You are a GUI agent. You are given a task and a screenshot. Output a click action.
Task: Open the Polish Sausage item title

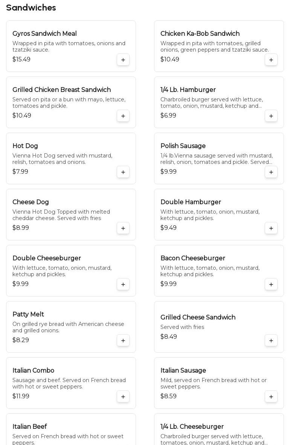(183, 146)
